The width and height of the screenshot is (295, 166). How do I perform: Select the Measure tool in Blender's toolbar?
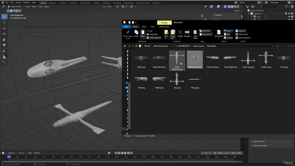(4, 57)
